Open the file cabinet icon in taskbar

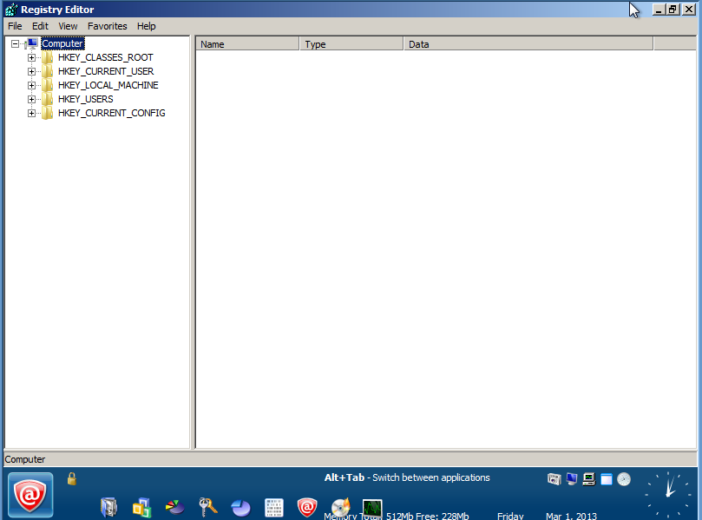[108, 508]
